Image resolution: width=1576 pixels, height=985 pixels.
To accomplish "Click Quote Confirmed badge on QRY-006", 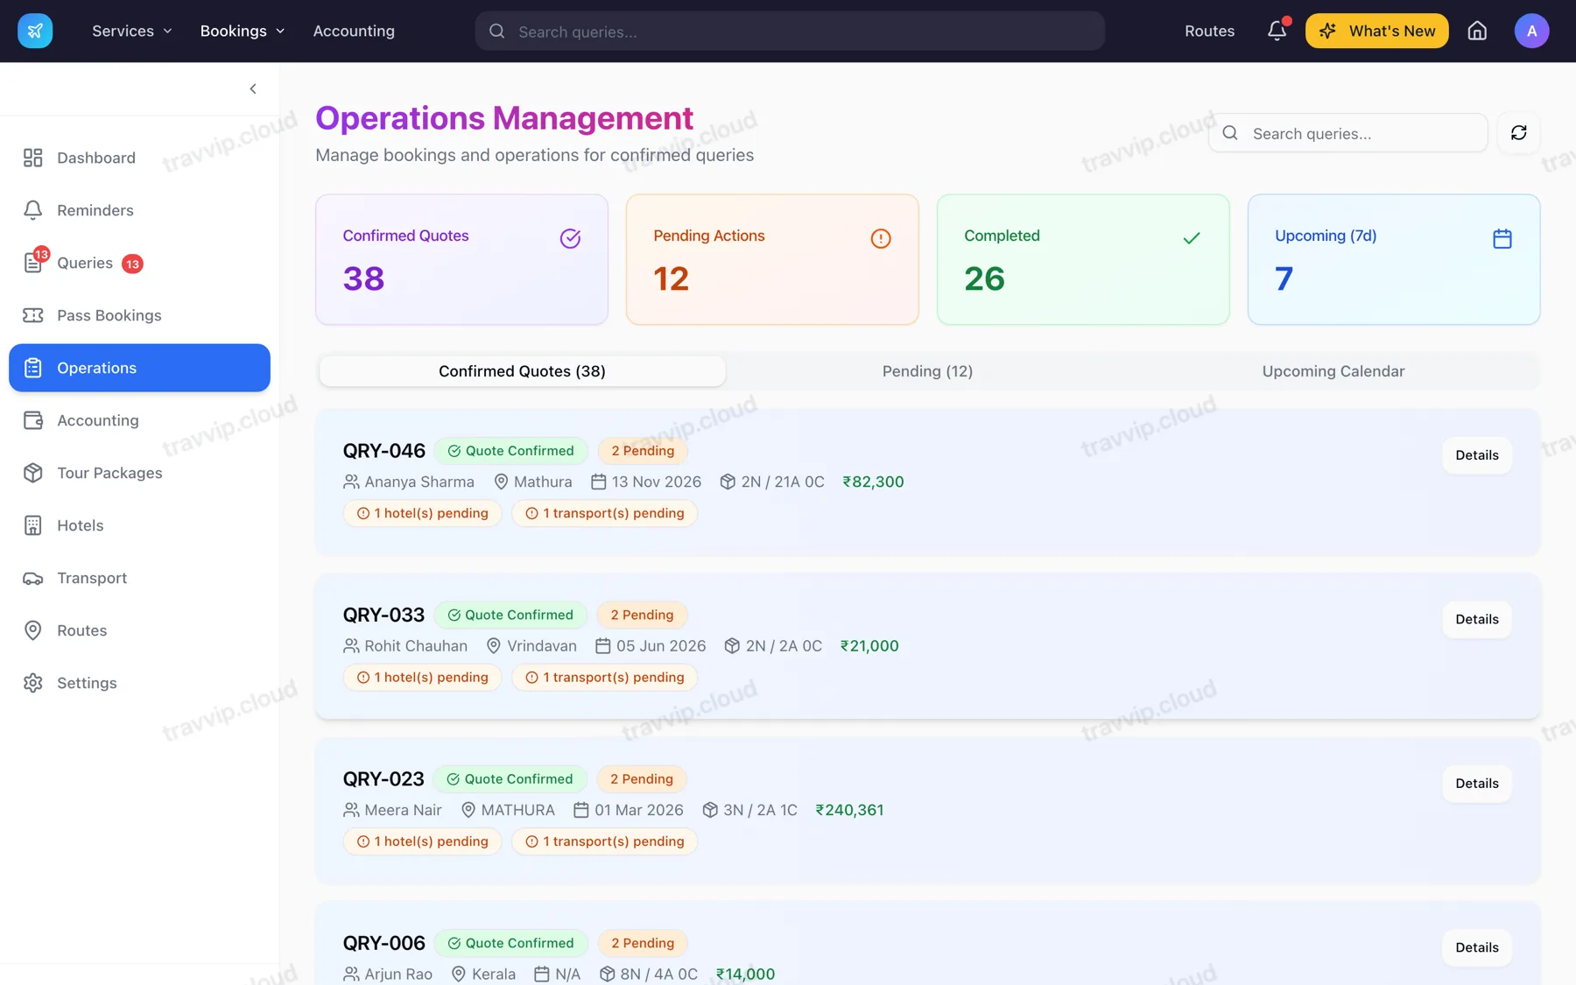I will pos(510,943).
